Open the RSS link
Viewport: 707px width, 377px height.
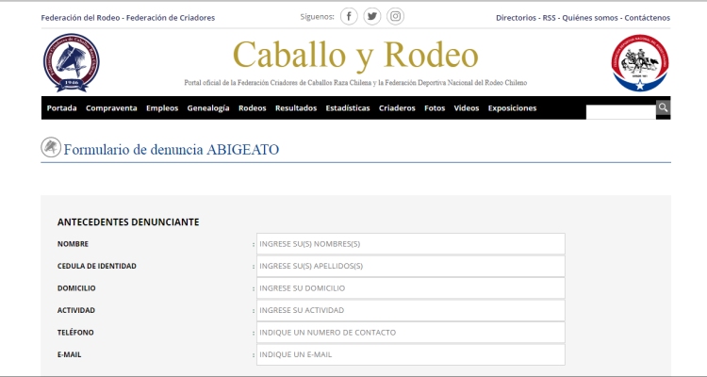[x=550, y=18]
